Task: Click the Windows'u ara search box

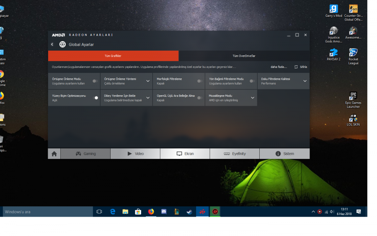Action: [48, 212]
